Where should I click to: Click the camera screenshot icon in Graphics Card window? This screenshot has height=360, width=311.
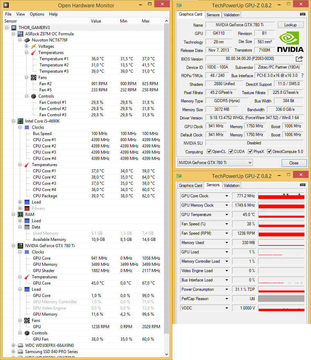tap(302, 14)
